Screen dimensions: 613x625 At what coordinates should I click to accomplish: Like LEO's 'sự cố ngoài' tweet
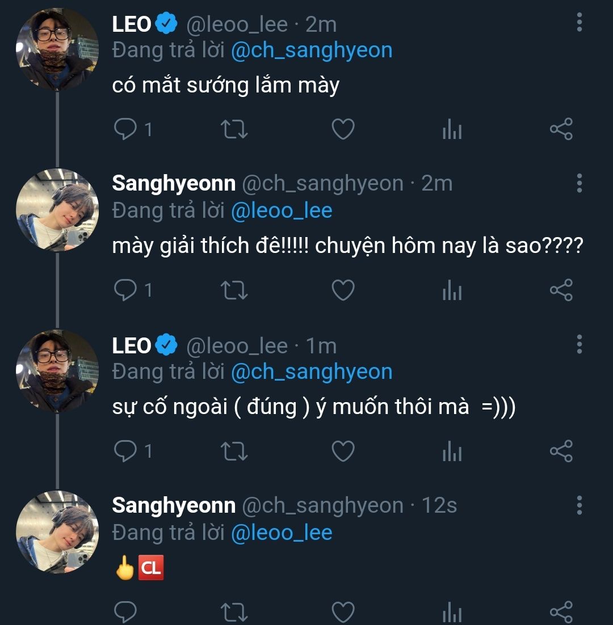[x=343, y=451]
